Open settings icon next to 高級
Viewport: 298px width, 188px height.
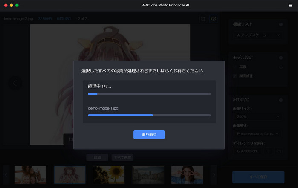tap(281, 67)
